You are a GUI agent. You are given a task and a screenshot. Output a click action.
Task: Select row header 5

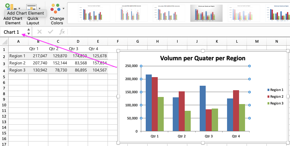click(4, 77)
